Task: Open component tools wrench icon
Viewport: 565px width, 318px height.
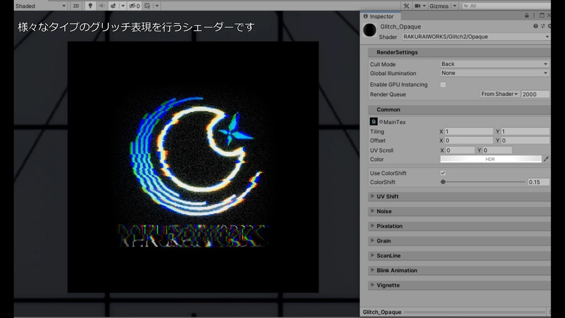Action: [x=406, y=6]
